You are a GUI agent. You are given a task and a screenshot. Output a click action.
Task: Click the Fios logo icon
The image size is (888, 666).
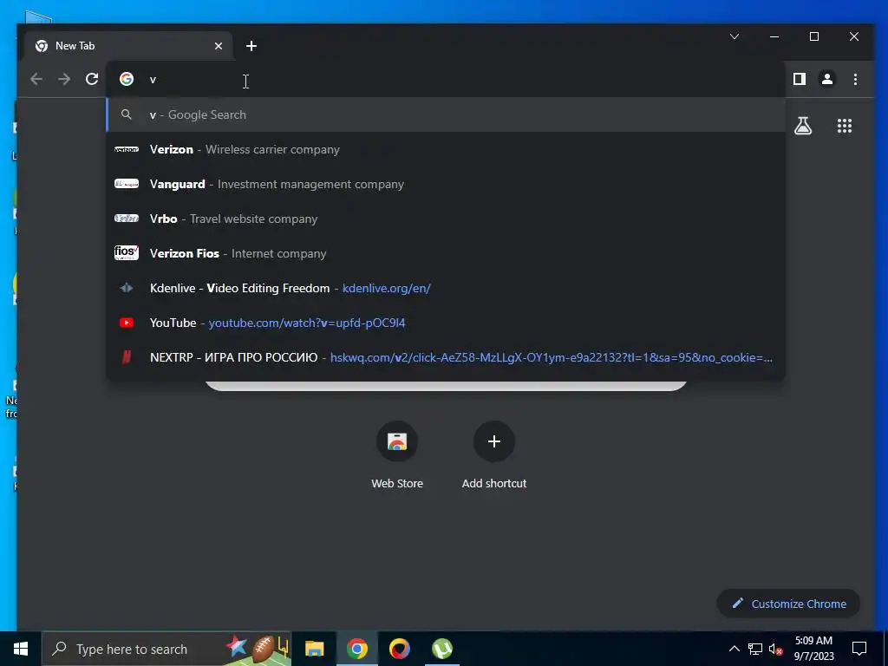[127, 252]
